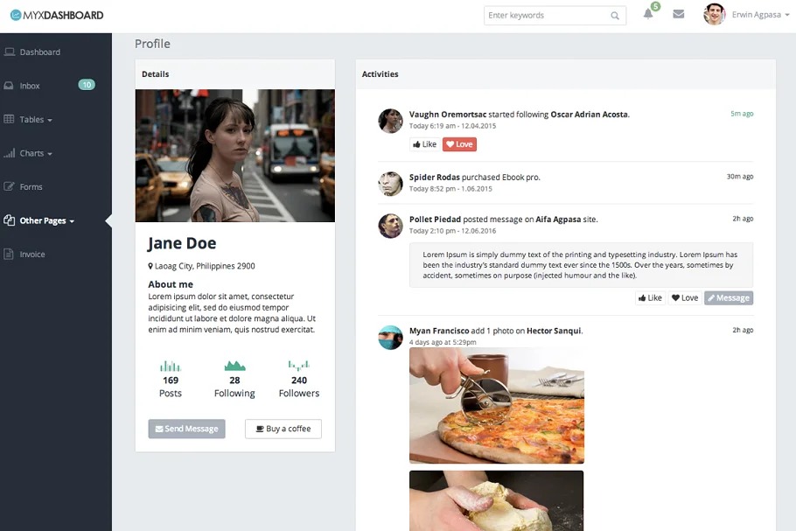Image resolution: width=796 pixels, height=531 pixels.
Task: Click the Followers chart icon
Action: tap(299, 365)
